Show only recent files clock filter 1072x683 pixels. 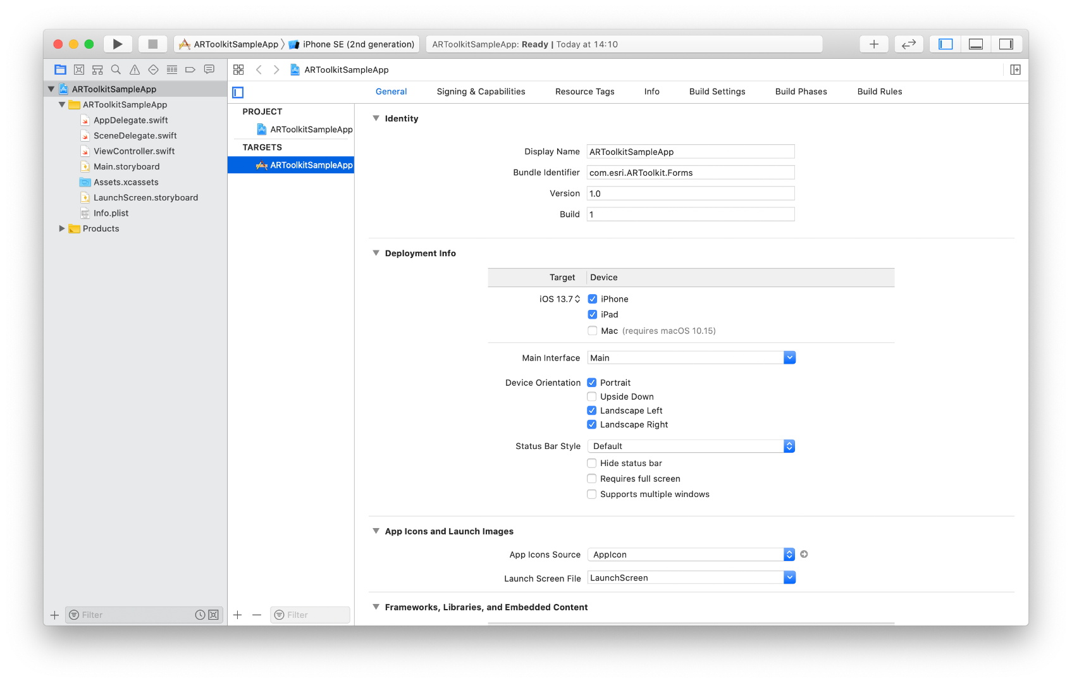(200, 615)
